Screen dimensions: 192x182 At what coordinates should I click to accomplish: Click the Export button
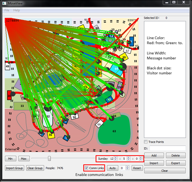(176, 163)
